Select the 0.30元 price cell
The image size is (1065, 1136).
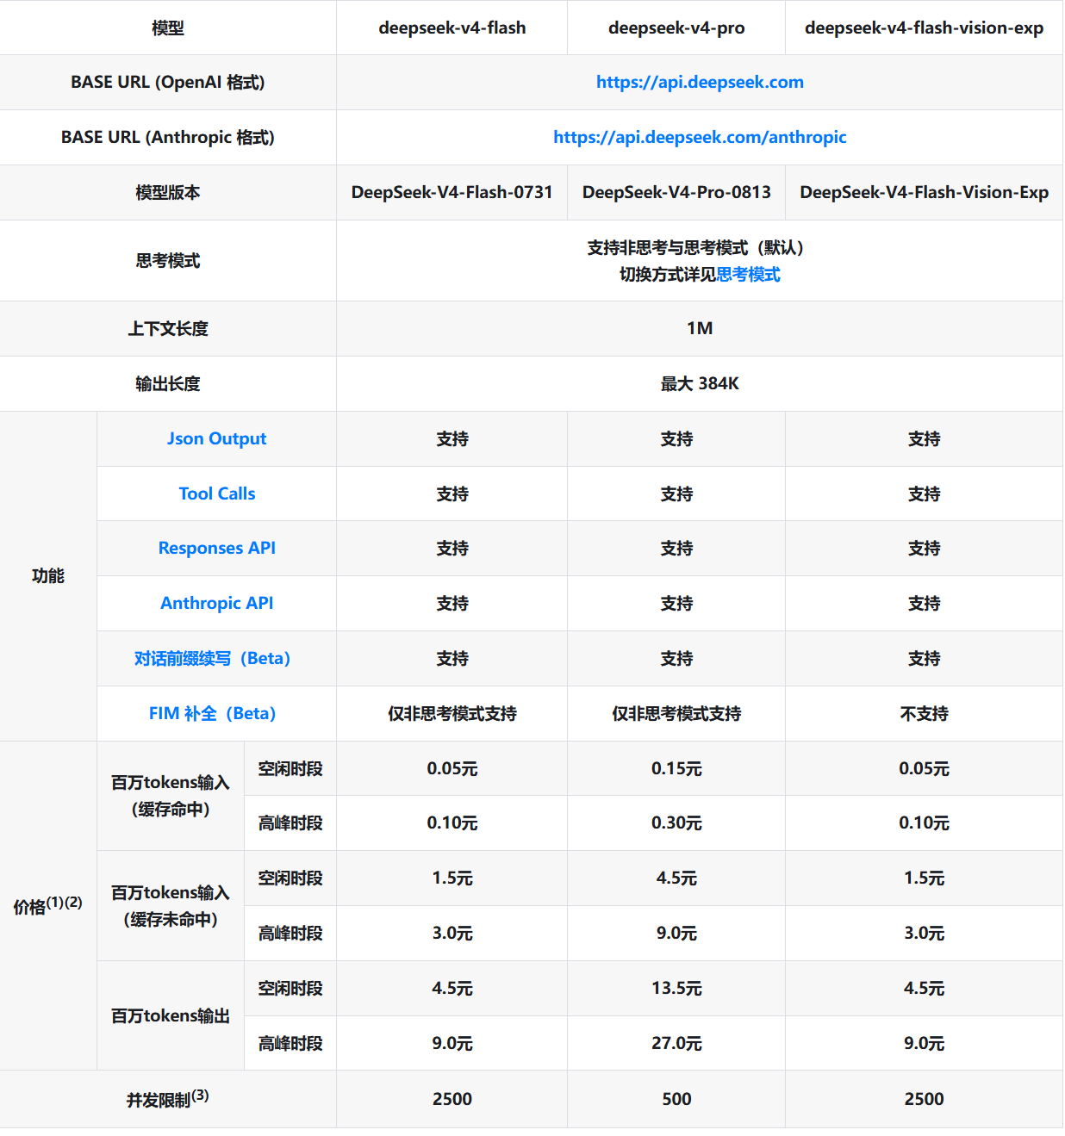click(676, 823)
